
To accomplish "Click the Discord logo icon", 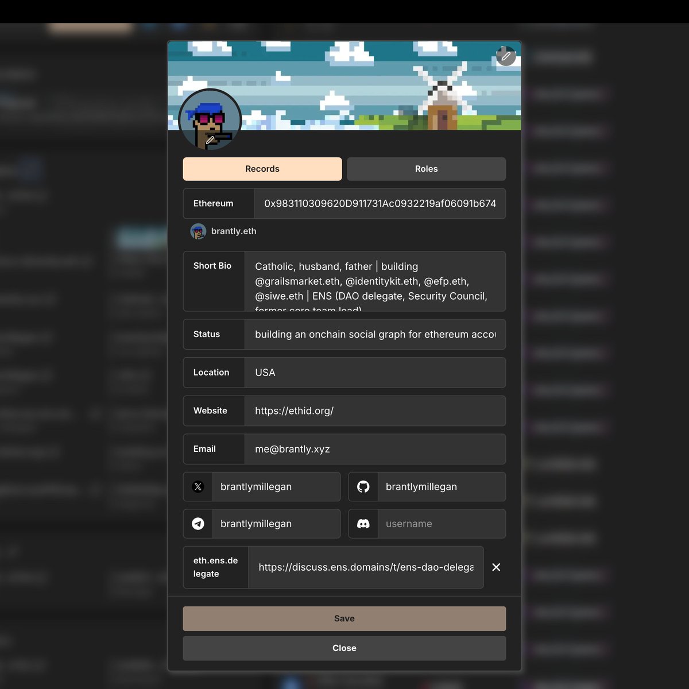I will tap(363, 524).
